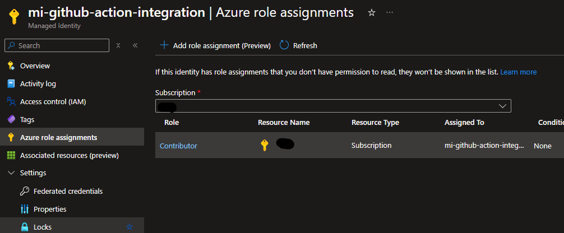Click the key icon in Contributor row

tap(265, 145)
